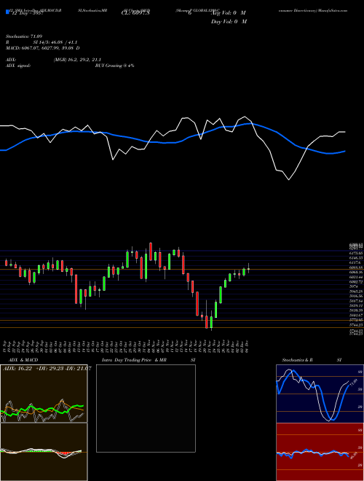364x481 pixels.
Task: Select the 'Stochastics: 71.09' reading
Action: click(24, 36)
